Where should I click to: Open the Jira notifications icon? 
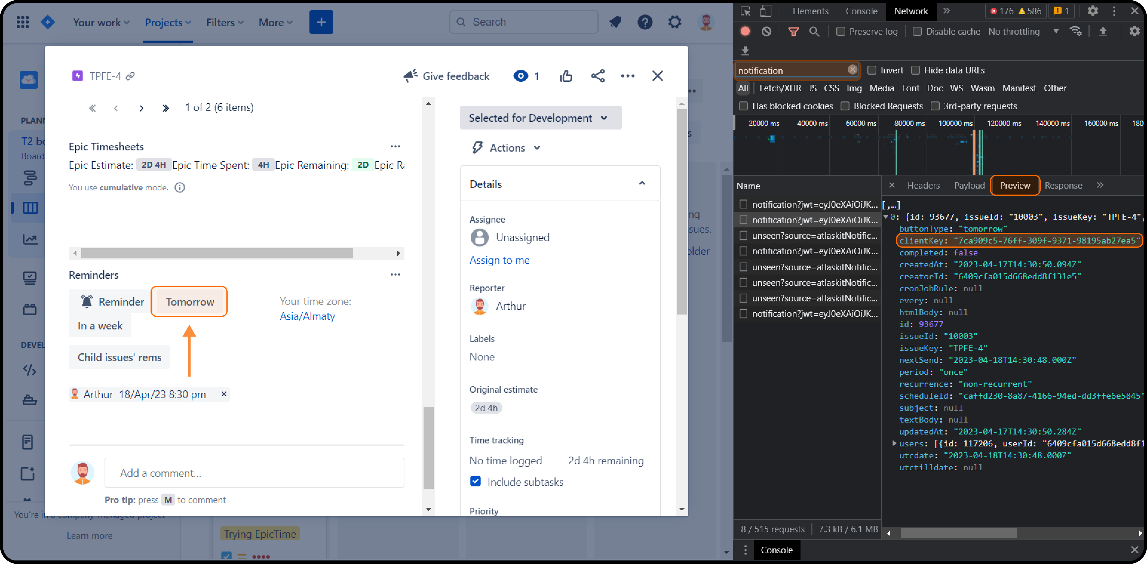615,22
